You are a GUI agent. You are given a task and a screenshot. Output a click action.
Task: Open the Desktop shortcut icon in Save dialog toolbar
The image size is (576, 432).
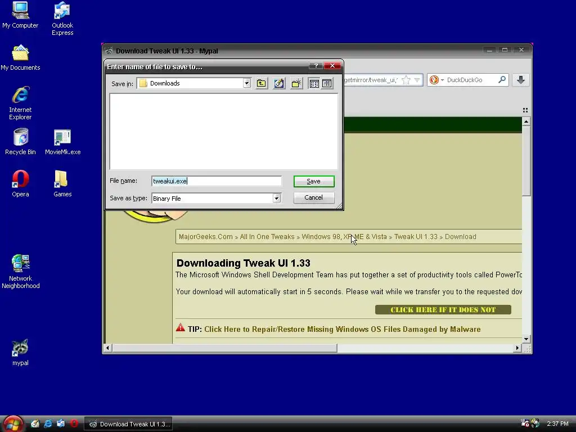tap(279, 83)
